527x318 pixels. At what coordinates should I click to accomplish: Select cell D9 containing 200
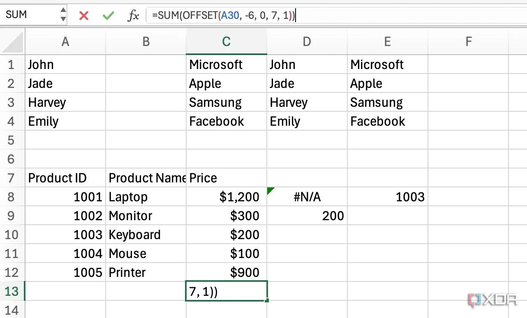point(307,216)
